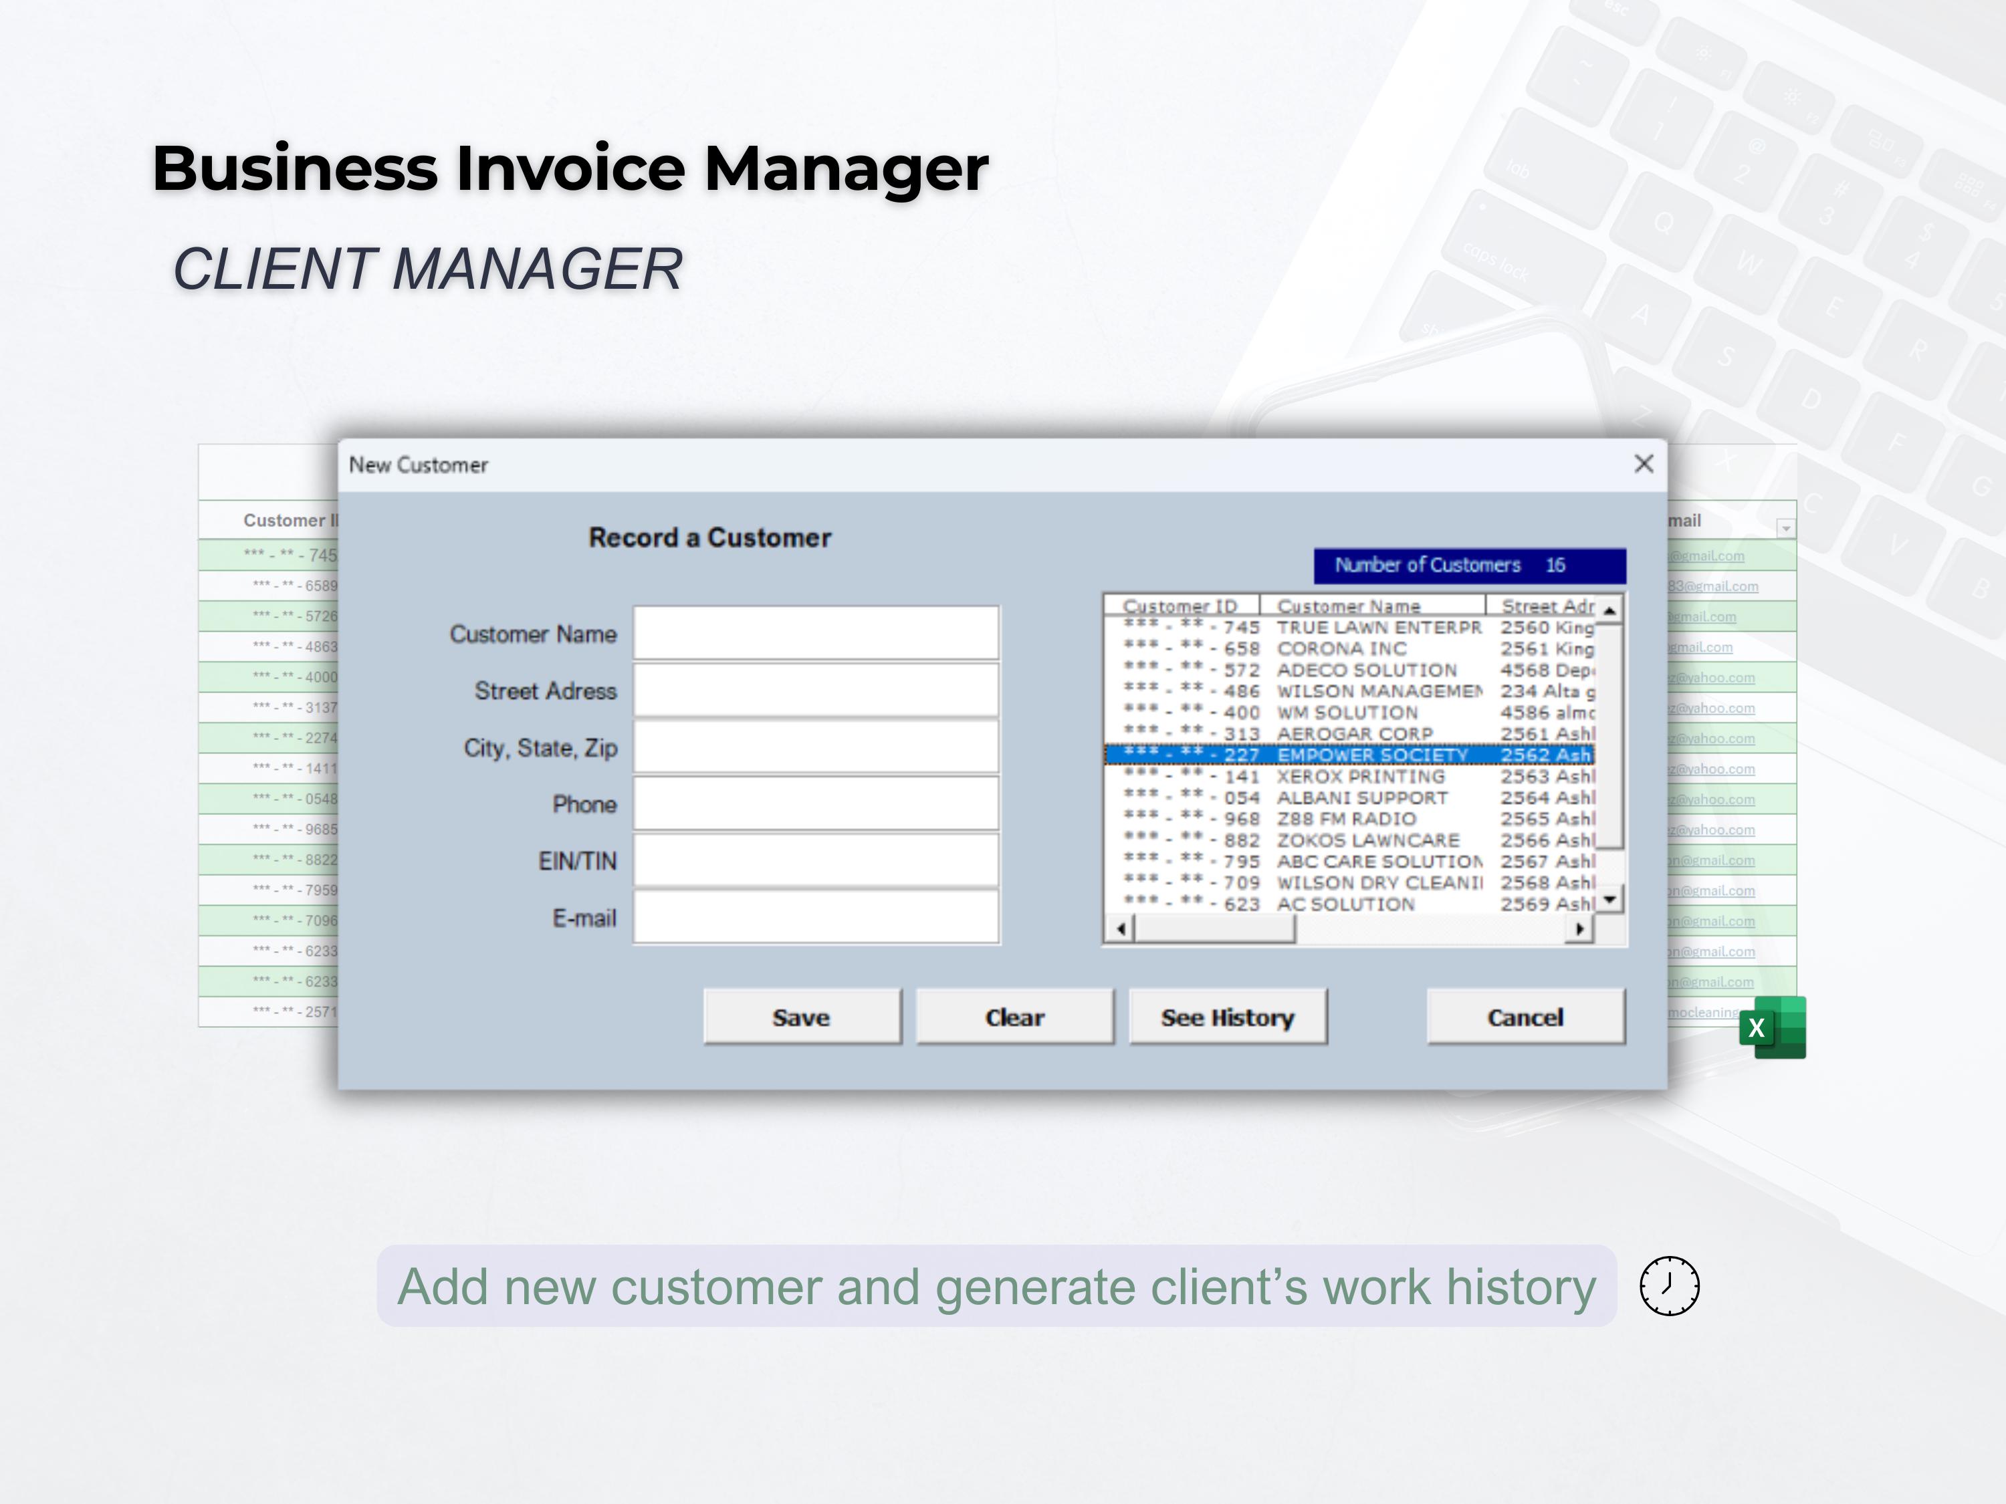2006x1504 pixels.
Task: Select Z88 FM RADIO row
Action: click(x=1350, y=819)
